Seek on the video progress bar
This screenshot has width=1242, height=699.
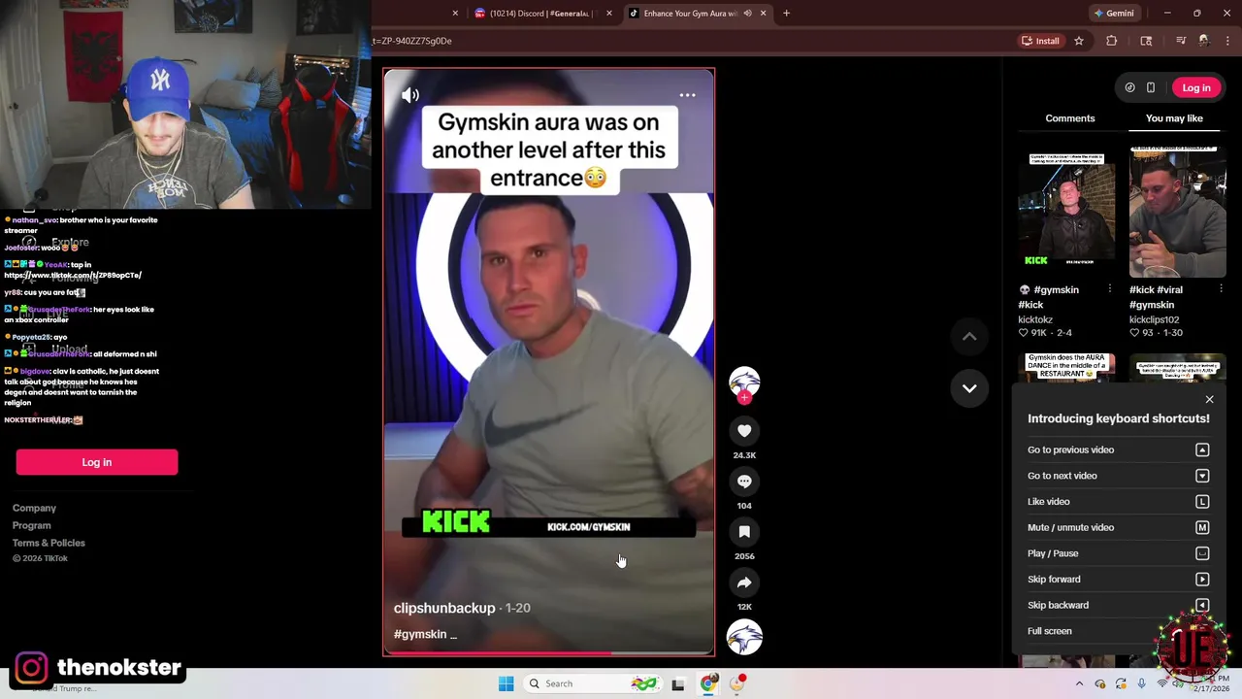tap(548, 653)
